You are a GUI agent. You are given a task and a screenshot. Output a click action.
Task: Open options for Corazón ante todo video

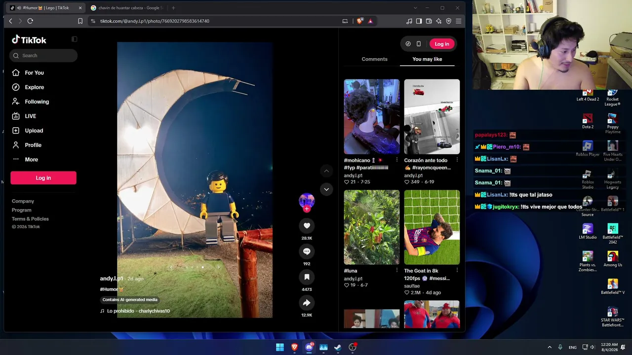457,160
